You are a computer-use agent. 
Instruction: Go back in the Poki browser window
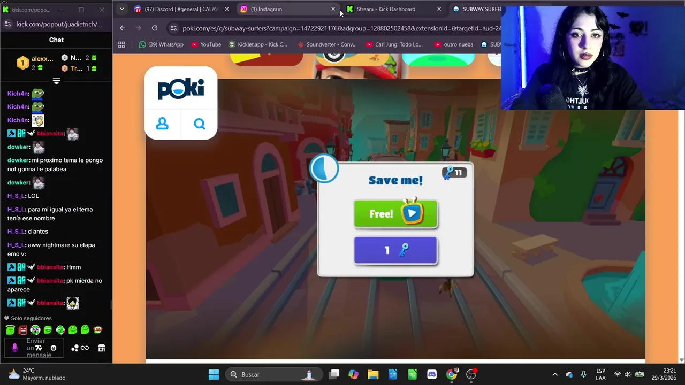pyautogui.click(x=123, y=28)
